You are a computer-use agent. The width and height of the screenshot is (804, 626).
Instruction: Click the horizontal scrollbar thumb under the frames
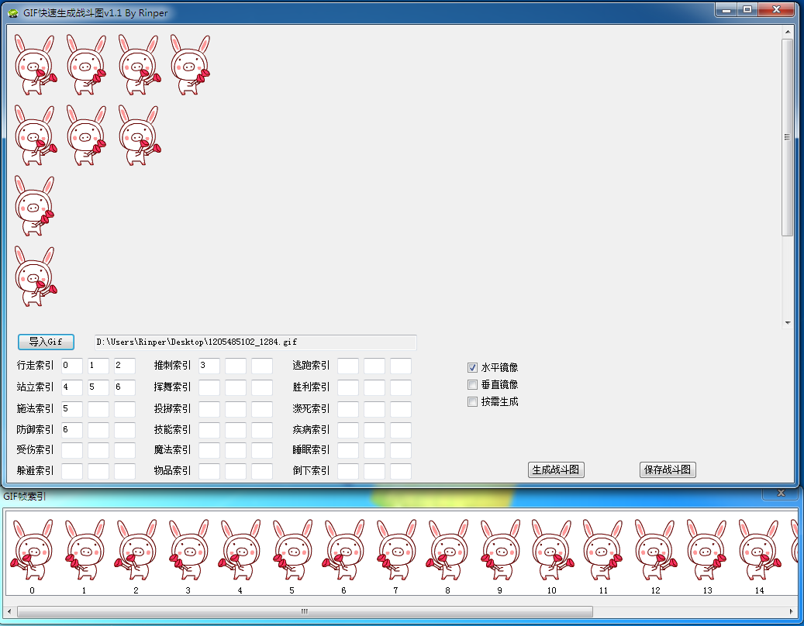[x=305, y=611]
